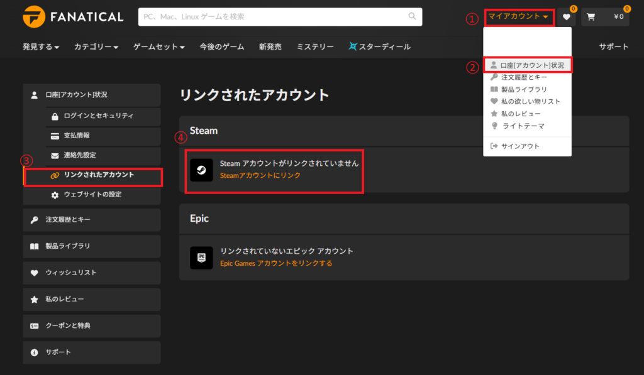
Task: Open 支払情報 in sidebar
Action: [x=103, y=136]
